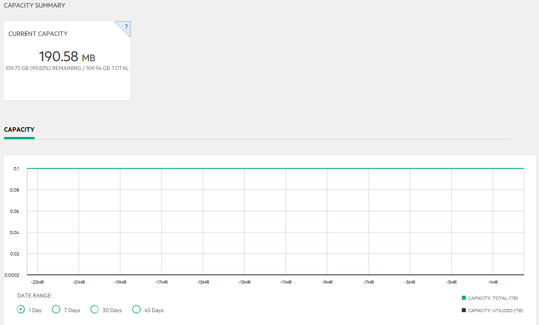Click the black Capacity Utilized legend swatch
The width and height of the screenshot is (539, 325).
click(x=464, y=310)
